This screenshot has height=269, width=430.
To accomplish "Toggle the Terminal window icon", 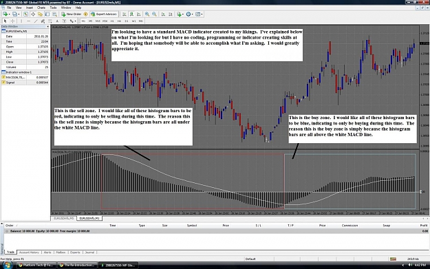I will pos(47,14).
